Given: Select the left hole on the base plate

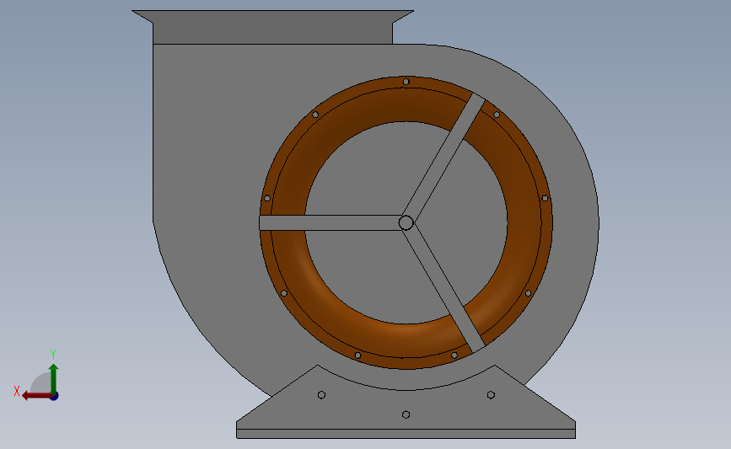Looking at the screenshot, I should click(x=322, y=395).
